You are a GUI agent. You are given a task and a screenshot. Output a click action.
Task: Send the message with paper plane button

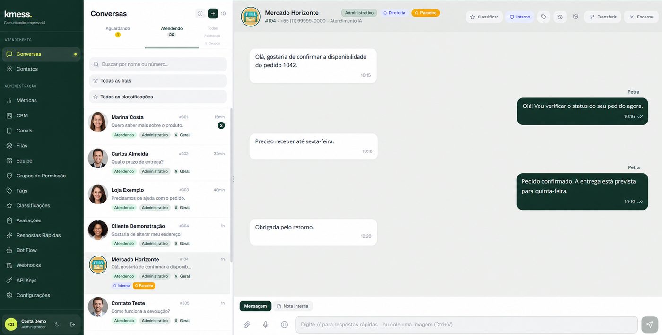[650, 325]
